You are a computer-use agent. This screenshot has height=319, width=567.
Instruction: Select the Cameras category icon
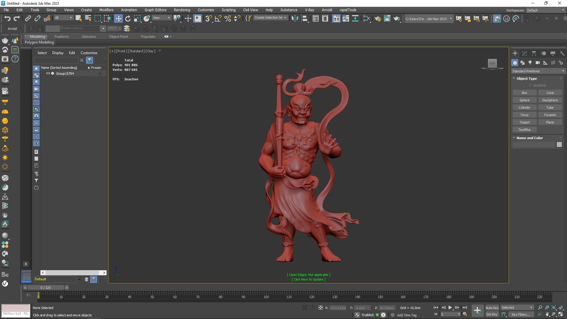(538, 63)
